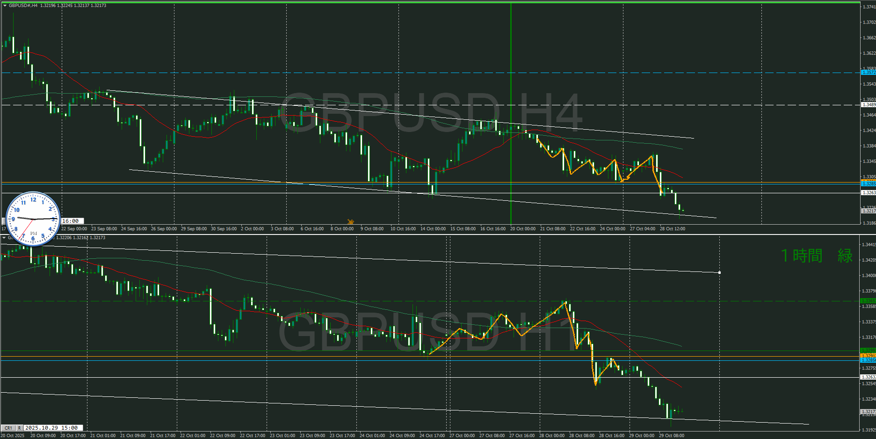Click the 1.3263 white price label on H4 axis
This screenshot has height=439, width=876.
point(869,193)
